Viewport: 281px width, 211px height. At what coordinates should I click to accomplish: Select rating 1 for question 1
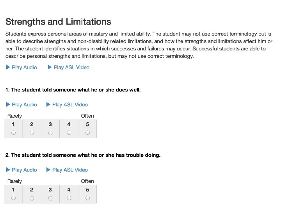point(13,133)
